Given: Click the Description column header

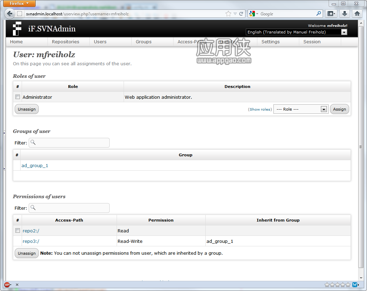Looking at the screenshot, I should (x=237, y=87).
